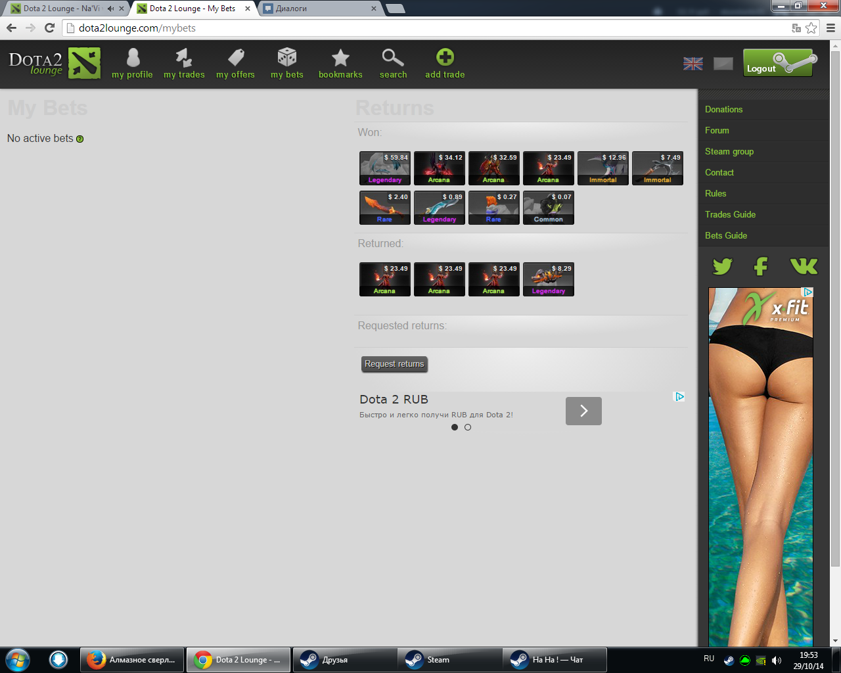The image size is (841, 673).
Task: Open the Facebook icon in sidebar
Action: click(x=761, y=266)
